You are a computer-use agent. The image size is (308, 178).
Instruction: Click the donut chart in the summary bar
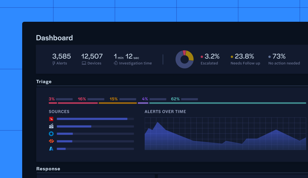(184, 59)
